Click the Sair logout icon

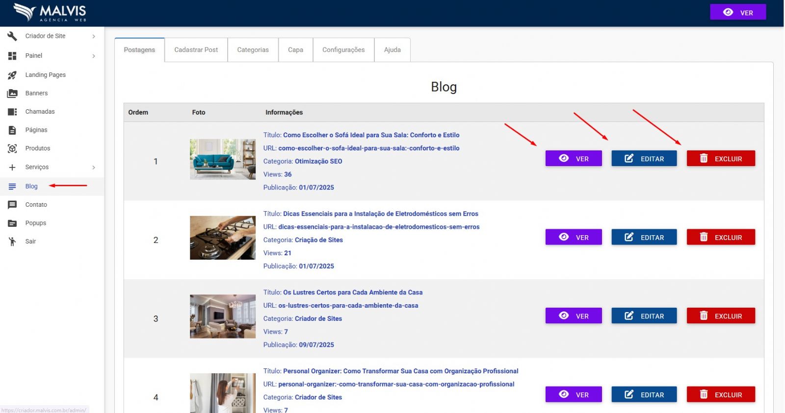12,242
